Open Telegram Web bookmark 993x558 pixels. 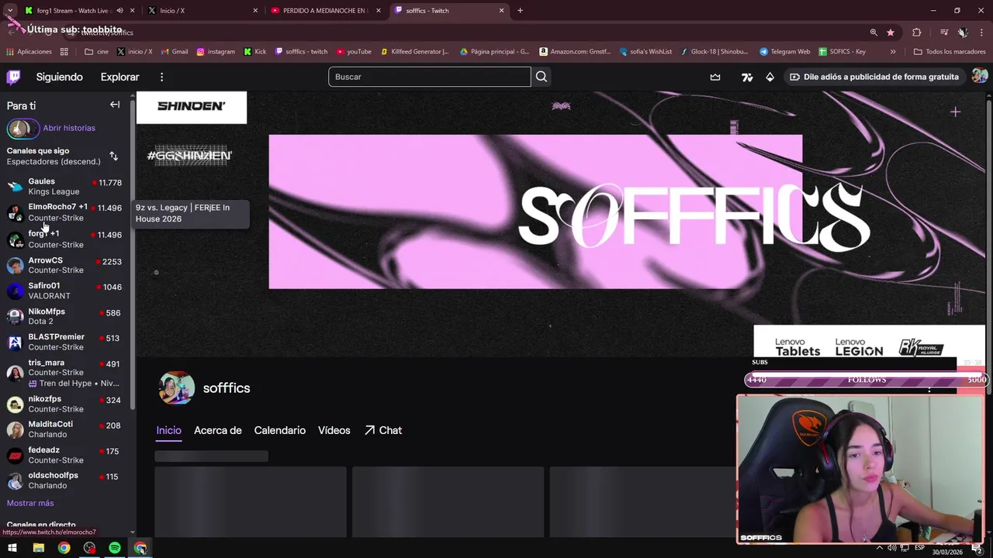785,52
